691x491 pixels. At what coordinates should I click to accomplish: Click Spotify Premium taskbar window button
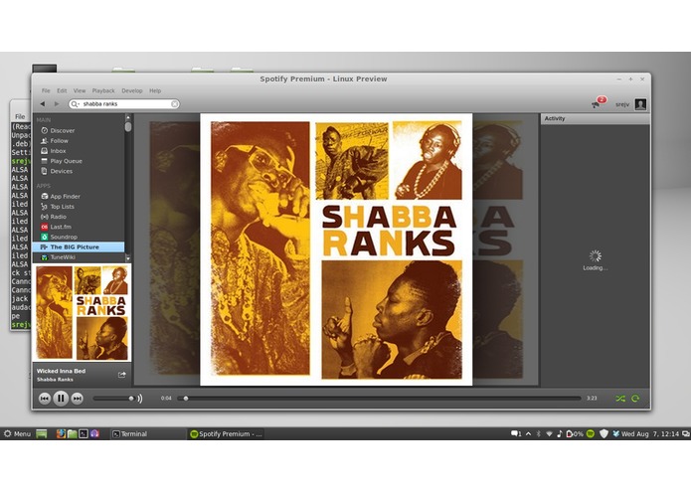[x=226, y=433]
